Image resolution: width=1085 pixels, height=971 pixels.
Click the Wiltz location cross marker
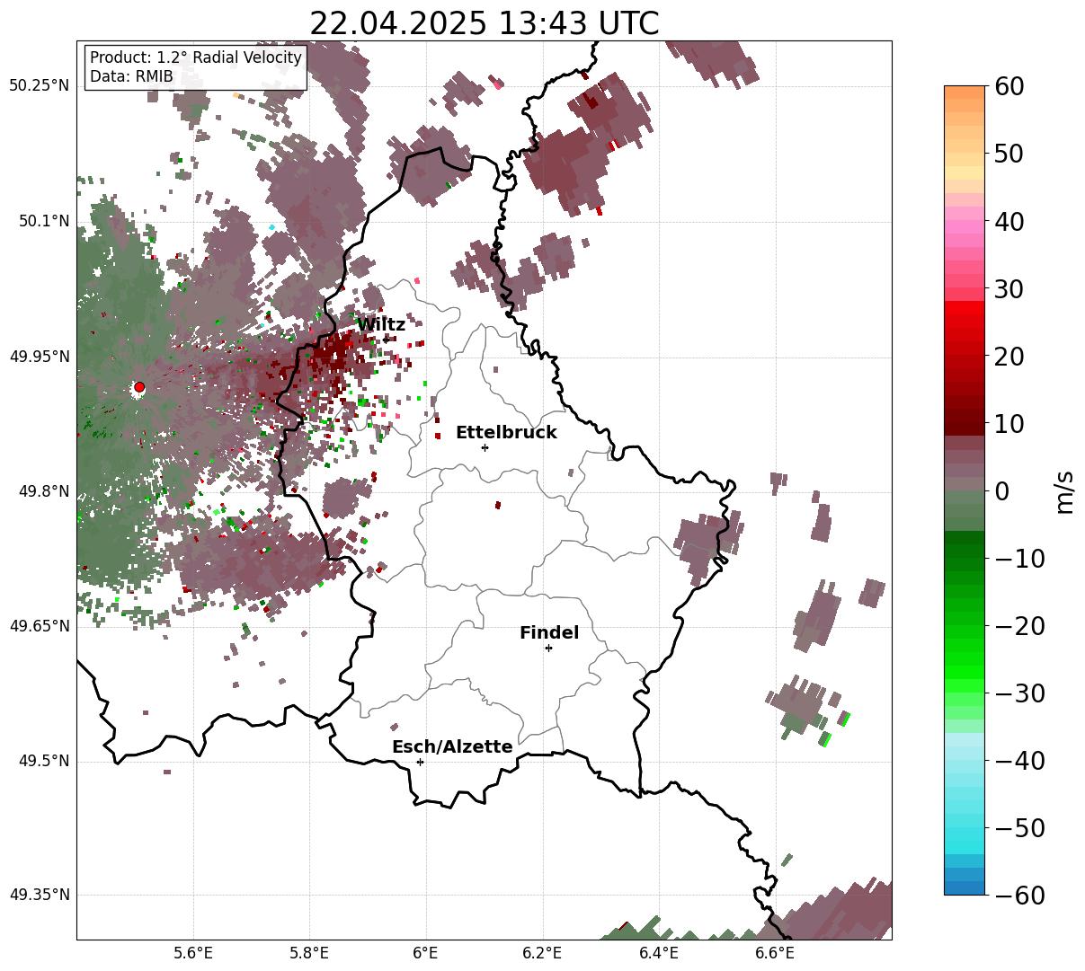point(386,339)
